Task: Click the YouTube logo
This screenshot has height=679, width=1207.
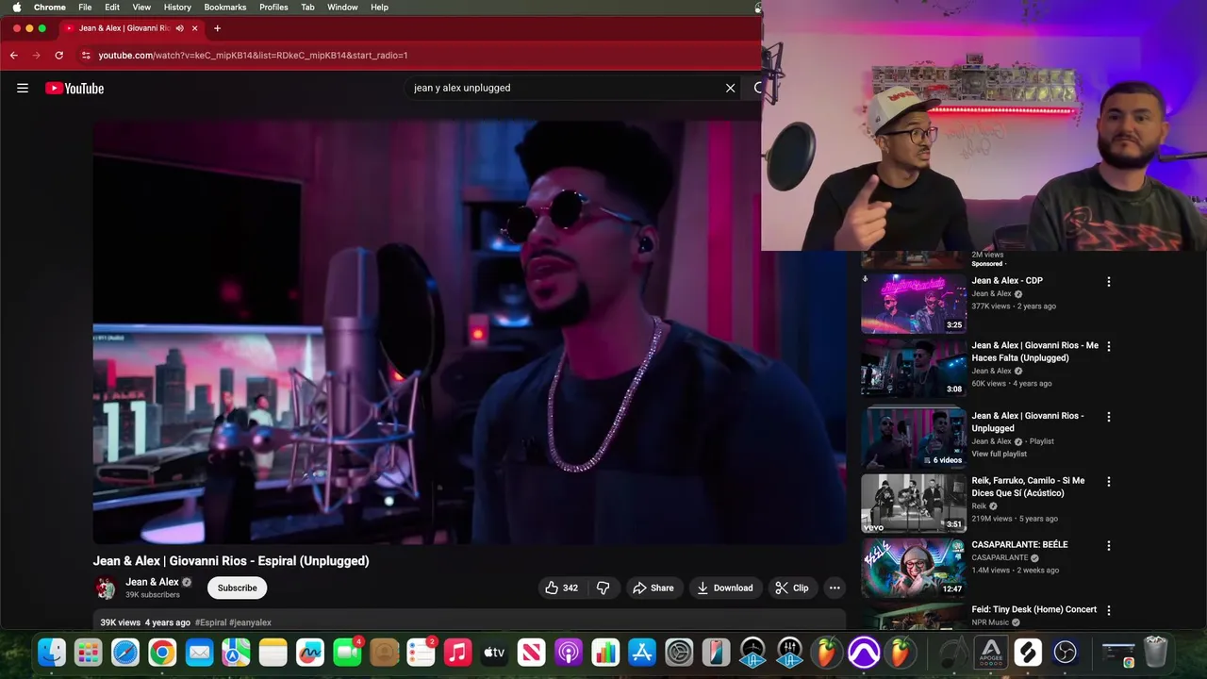Action: 74,88
